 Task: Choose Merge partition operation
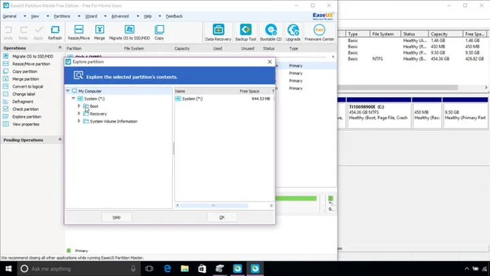point(25,79)
